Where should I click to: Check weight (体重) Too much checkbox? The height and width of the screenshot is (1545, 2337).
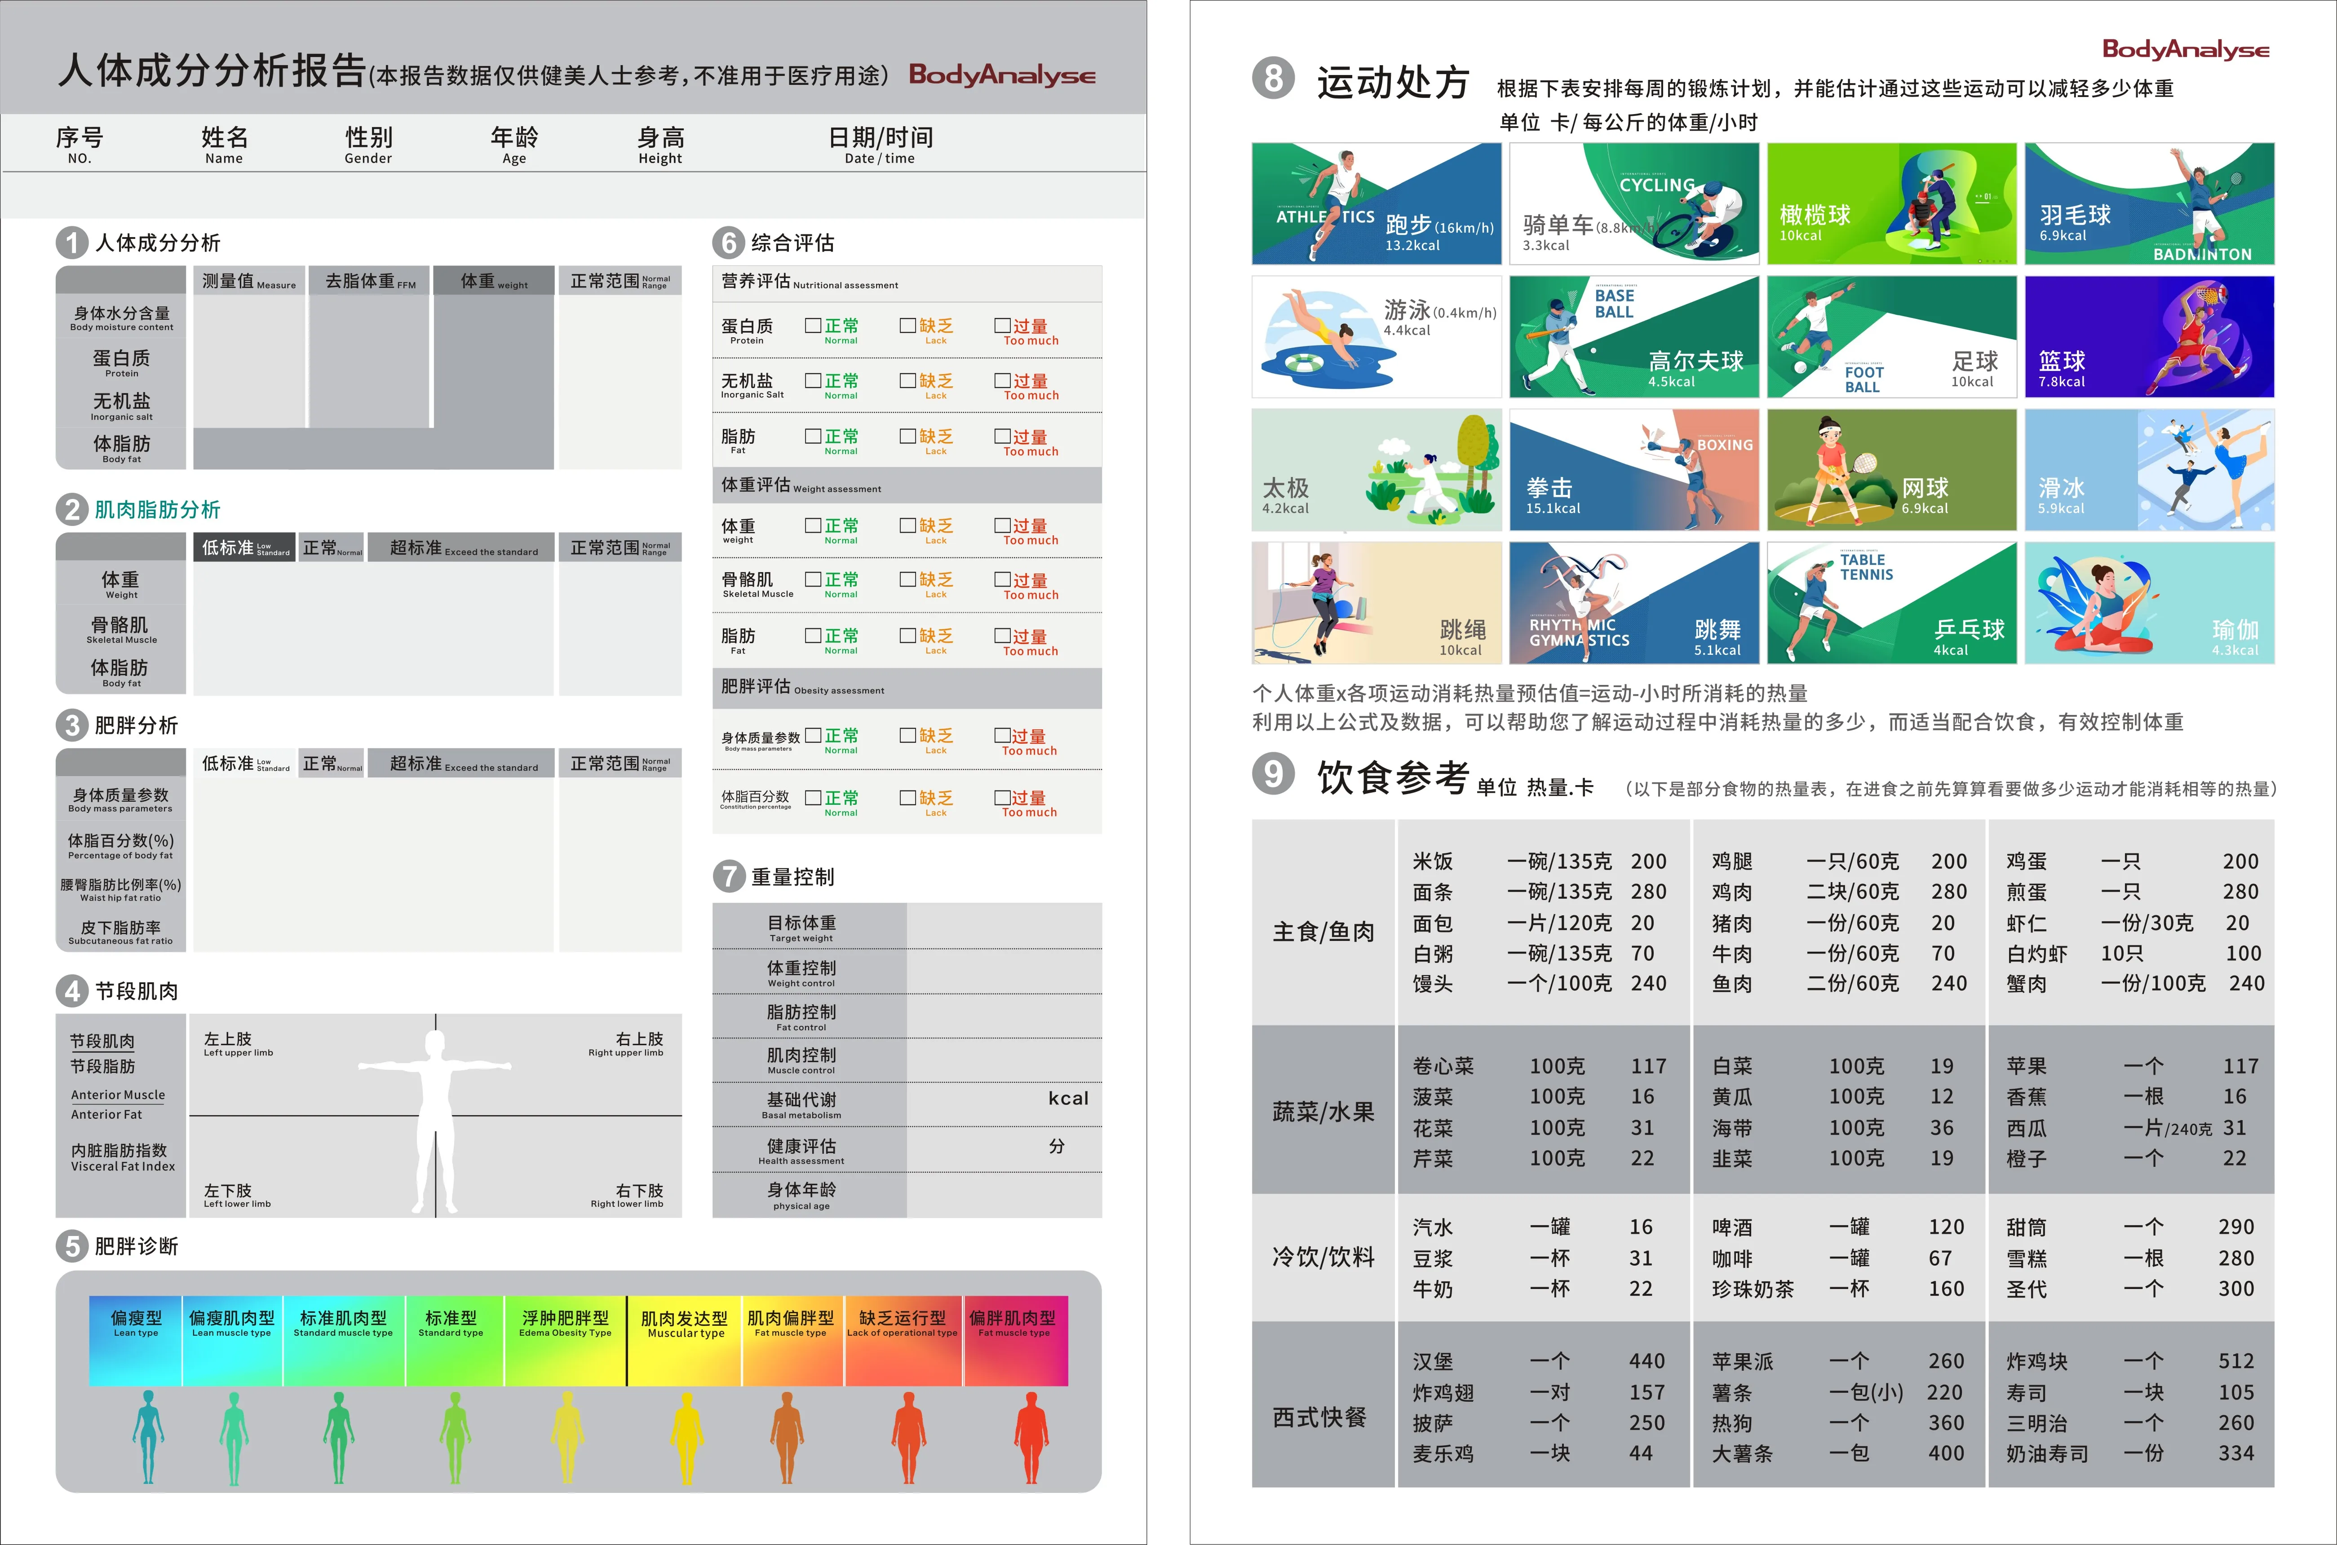pyautogui.click(x=1002, y=526)
